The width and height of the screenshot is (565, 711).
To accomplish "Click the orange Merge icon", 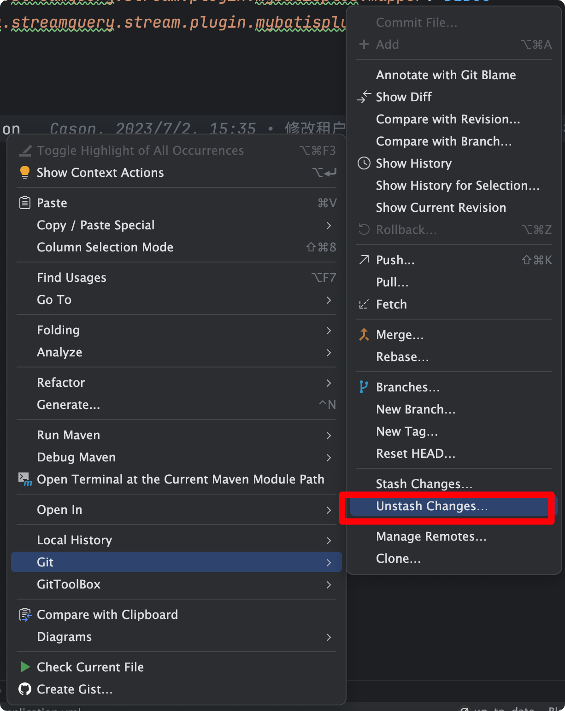I will coord(364,335).
